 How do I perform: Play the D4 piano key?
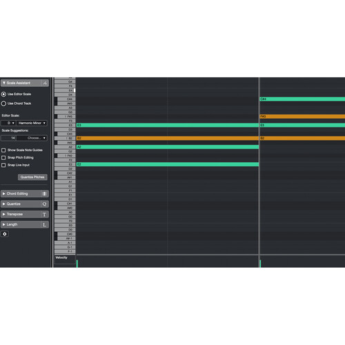[x=65, y=95]
